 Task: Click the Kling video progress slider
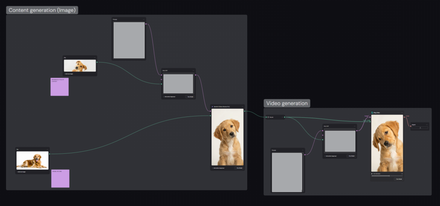tap(387, 176)
